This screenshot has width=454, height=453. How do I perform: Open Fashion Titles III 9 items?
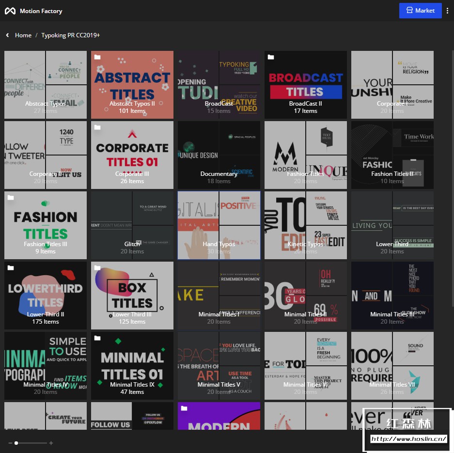pos(46,225)
